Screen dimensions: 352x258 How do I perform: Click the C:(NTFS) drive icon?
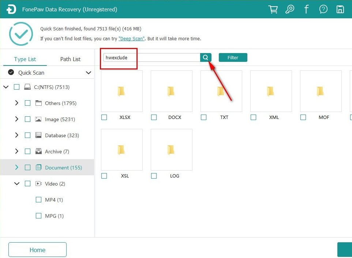pos(27,87)
